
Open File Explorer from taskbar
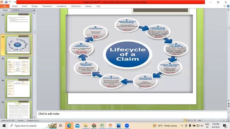[x=86, y=126]
